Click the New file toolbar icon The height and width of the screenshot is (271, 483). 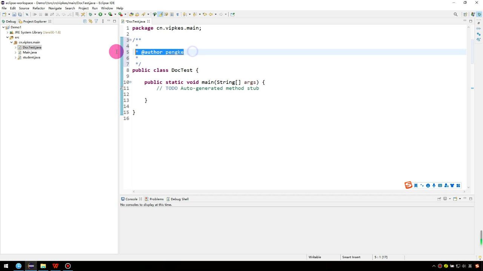click(5, 14)
